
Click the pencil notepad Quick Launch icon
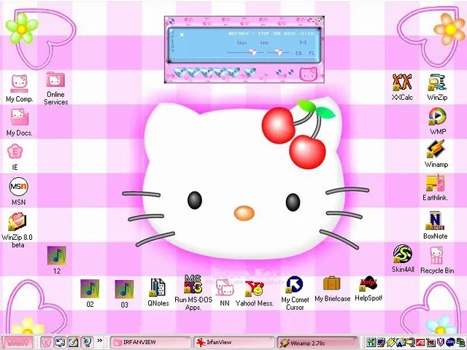73,343
